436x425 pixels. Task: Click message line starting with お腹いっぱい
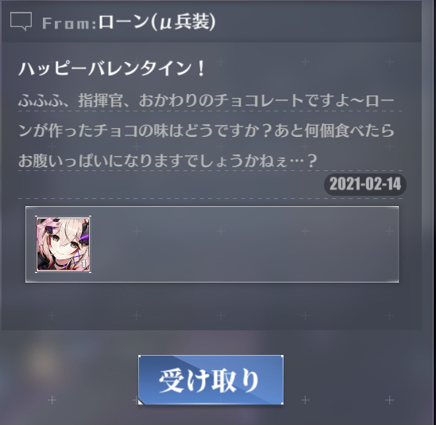[x=168, y=161]
